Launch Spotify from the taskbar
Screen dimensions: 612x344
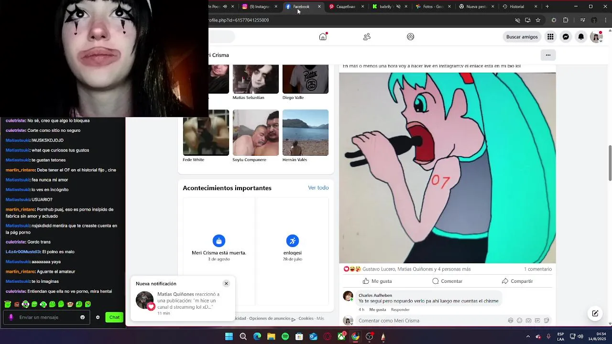click(x=285, y=337)
